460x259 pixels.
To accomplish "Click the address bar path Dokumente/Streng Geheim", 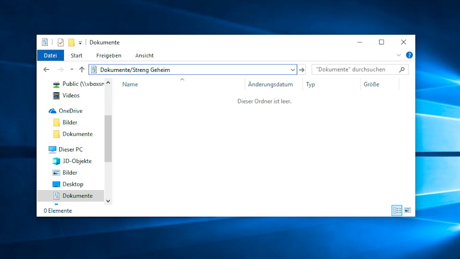I will click(135, 70).
